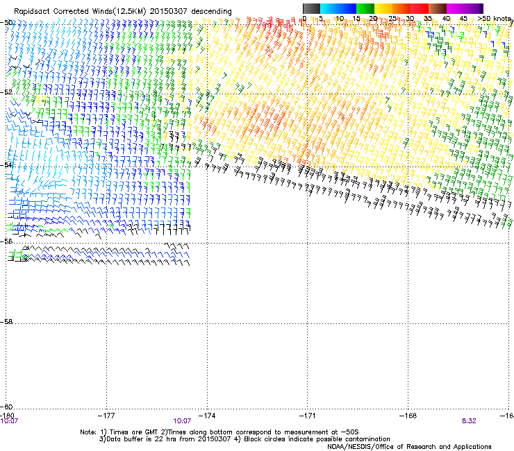Click the purple '10:07' time below -180
Image resolution: width=514 pixels, height=451 pixels.
(9, 421)
